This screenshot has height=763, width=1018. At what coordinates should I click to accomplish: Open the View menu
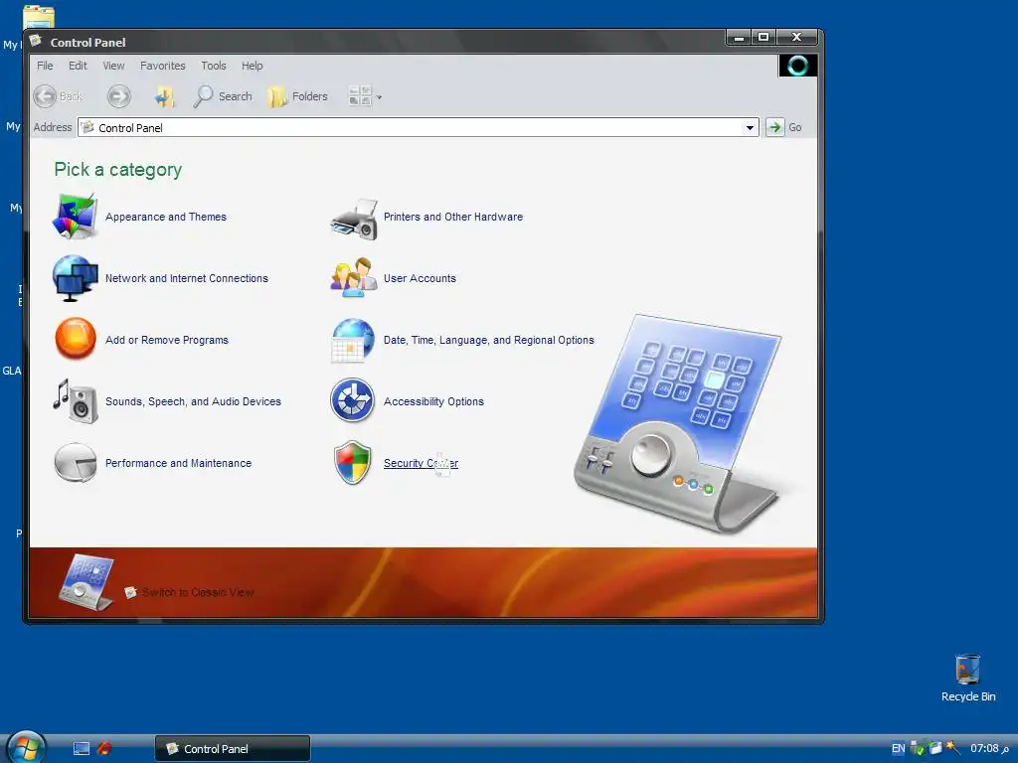[x=113, y=66]
